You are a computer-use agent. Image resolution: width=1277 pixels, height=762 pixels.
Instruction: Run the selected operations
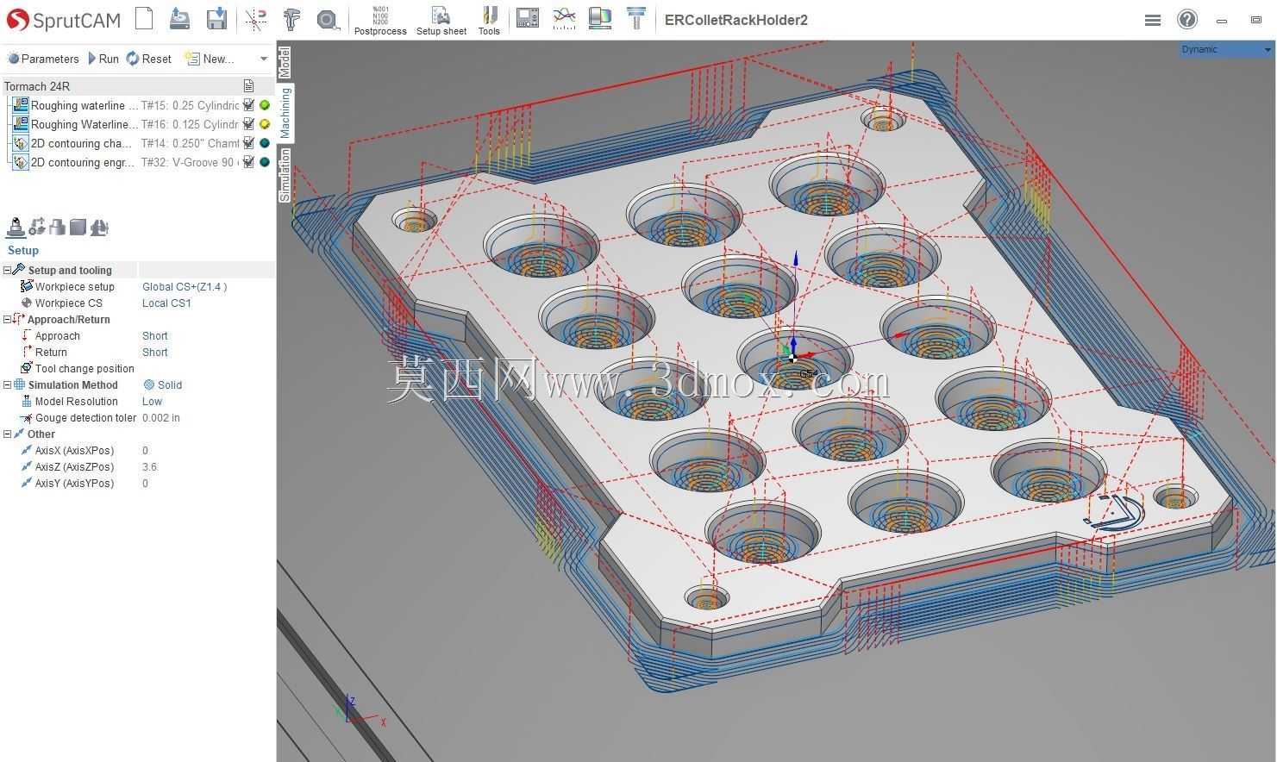tap(103, 59)
